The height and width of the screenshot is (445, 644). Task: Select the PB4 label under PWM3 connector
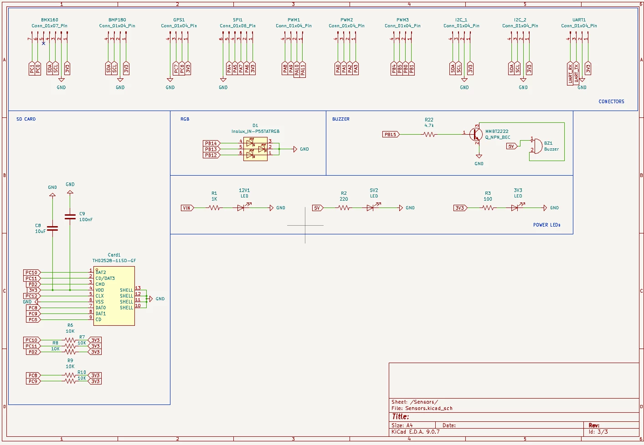[x=394, y=69]
